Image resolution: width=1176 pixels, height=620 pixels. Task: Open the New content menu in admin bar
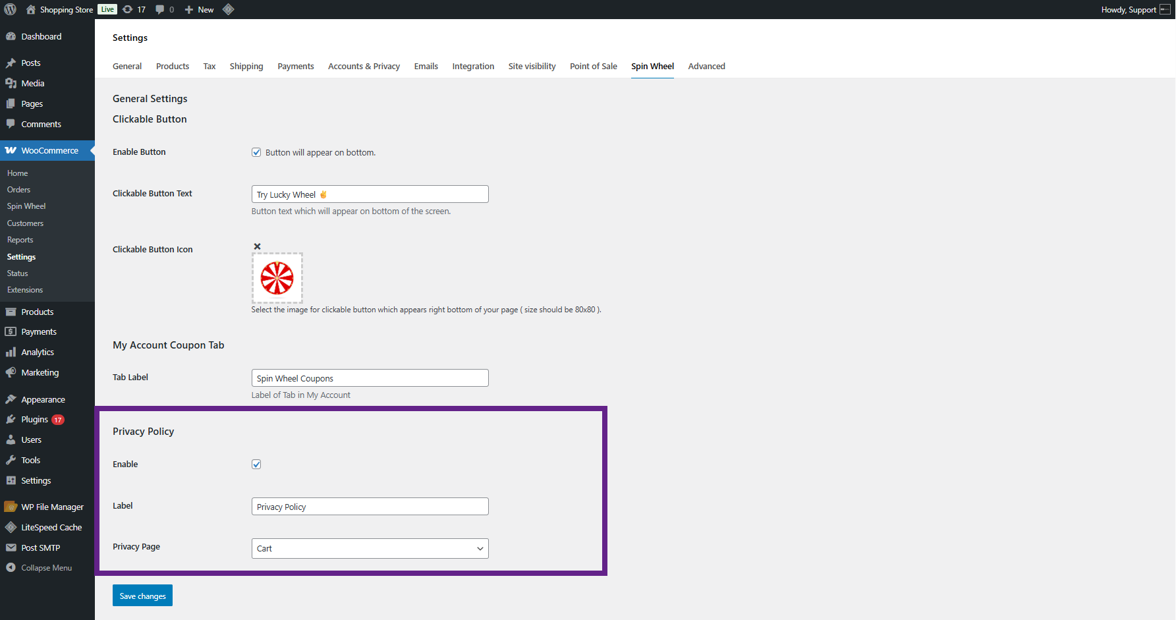(200, 9)
